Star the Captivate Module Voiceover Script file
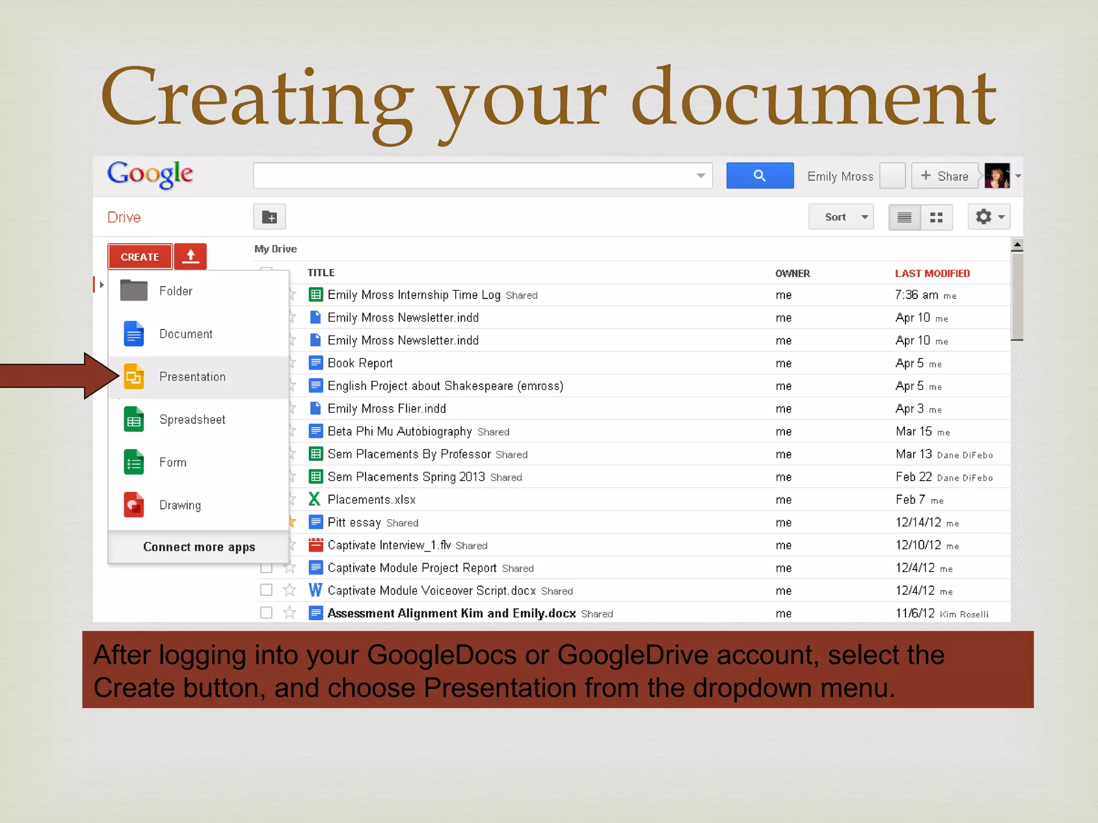The image size is (1098, 823). point(290,590)
